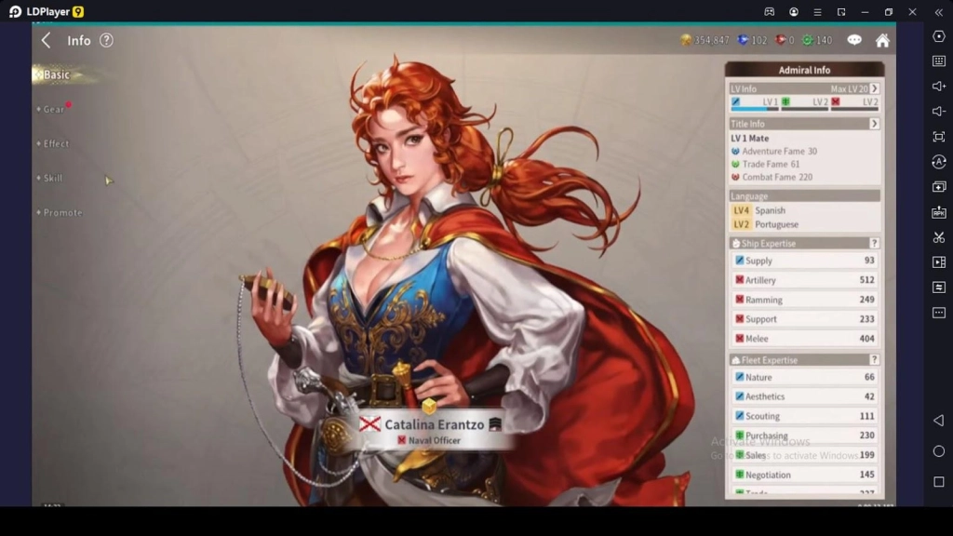953x536 pixels.
Task: Click the Catalina Erantzo name plate
Action: [x=434, y=425]
